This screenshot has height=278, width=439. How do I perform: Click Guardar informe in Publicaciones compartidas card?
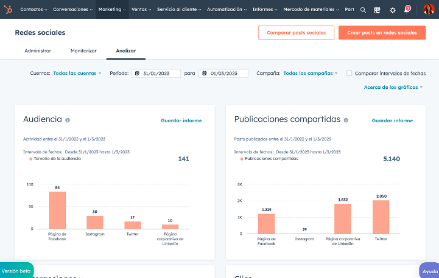tap(392, 120)
